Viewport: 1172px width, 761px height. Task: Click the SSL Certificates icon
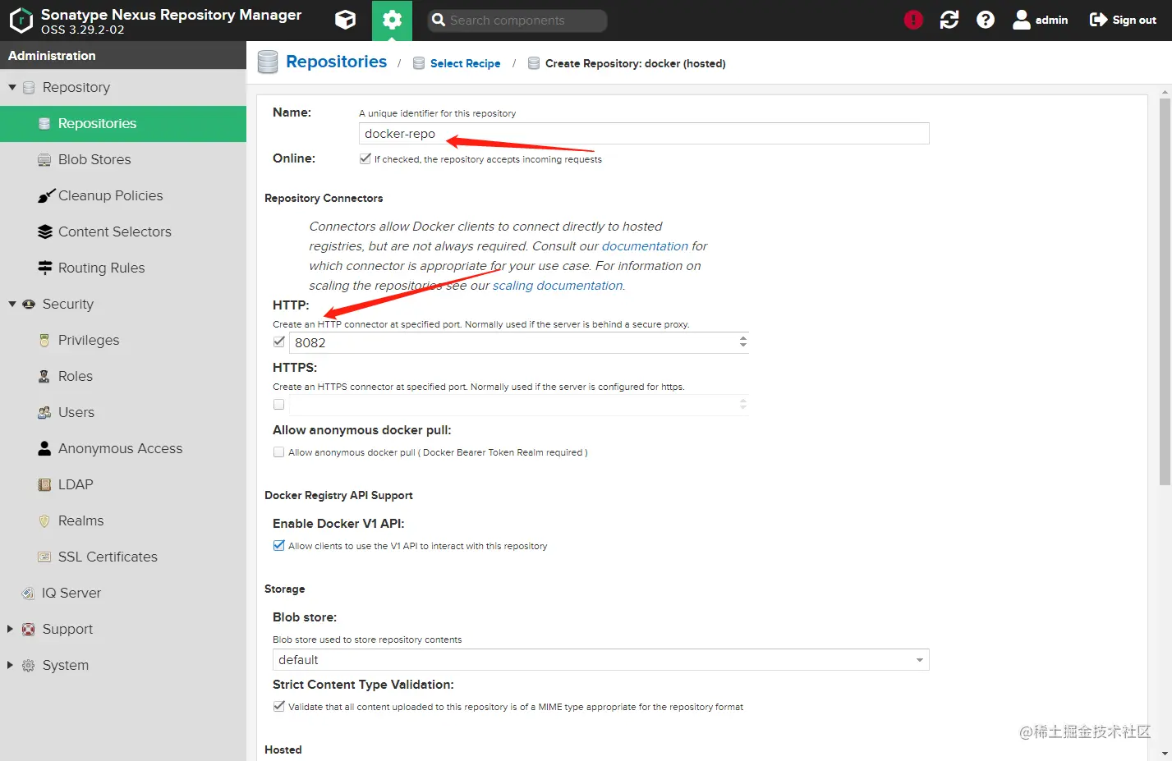(44, 557)
